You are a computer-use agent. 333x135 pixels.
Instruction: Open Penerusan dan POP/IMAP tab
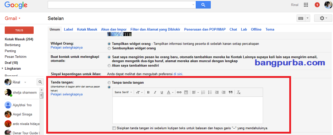(x=205, y=29)
